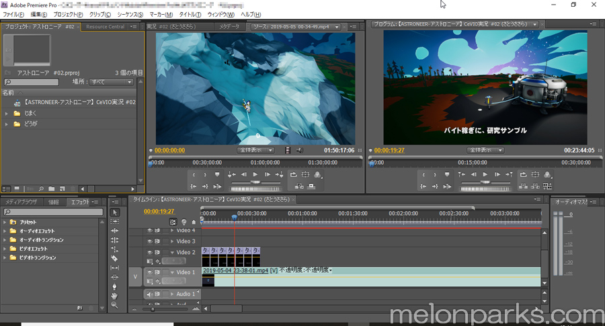Select the Rolling Edit tool
The width and height of the screenshot is (605, 326).
pos(114,240)
